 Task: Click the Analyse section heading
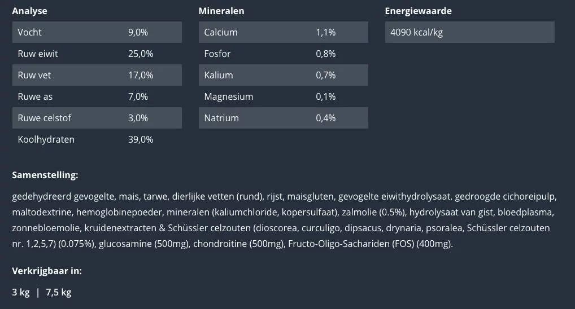[29, 11]
